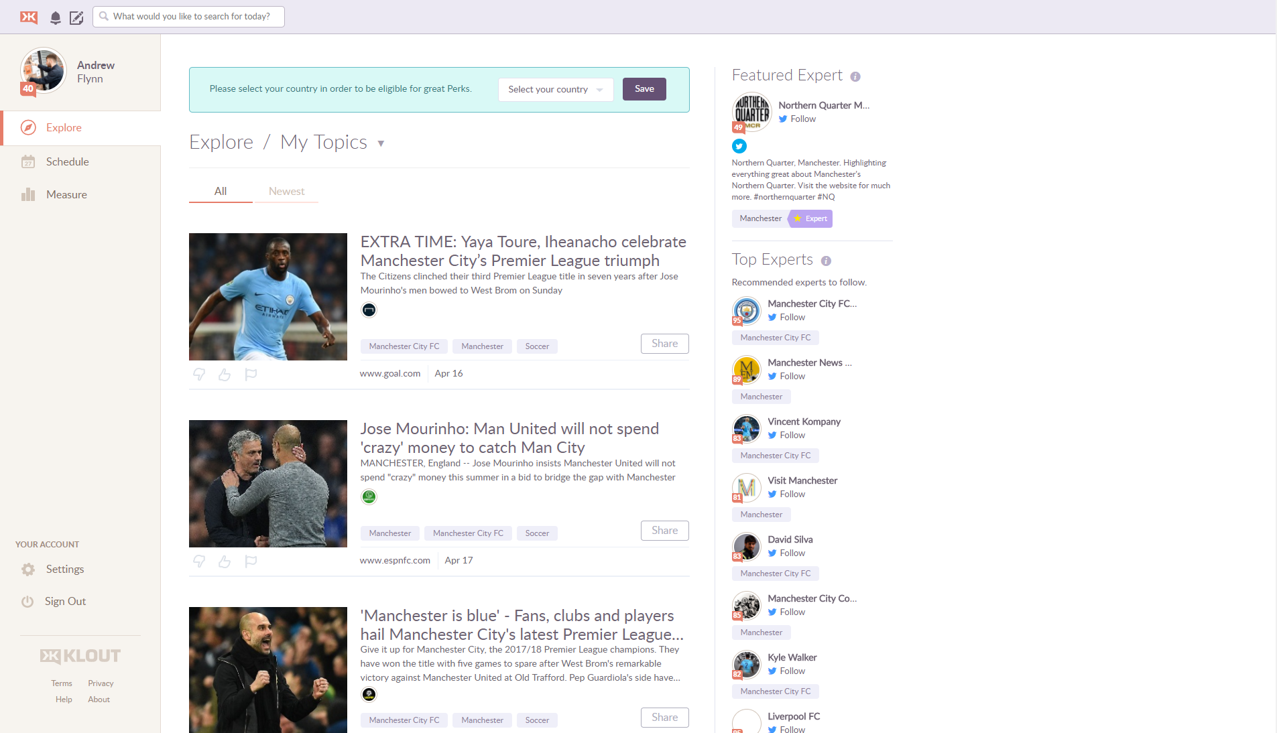Click the source avatar under 'Manchester is blue' article

(369, 694)
